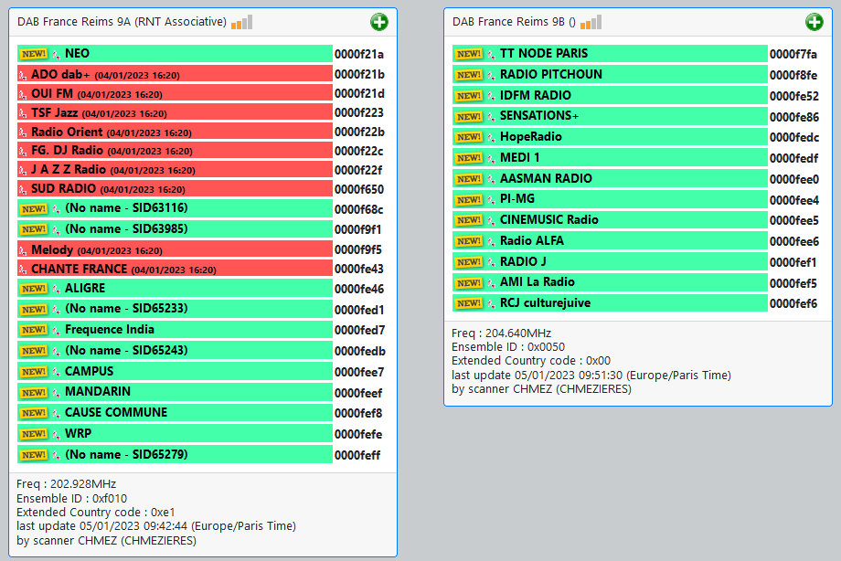841x561 pixels.
Task: Click the antenna icon beside ADO dab+
Action: click(x=23, y=75)
